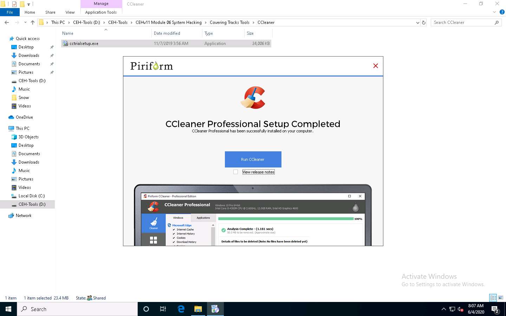Open Explorer Help question mark icon
This screenshot has height=316, width=506.
tap(502, 12)
